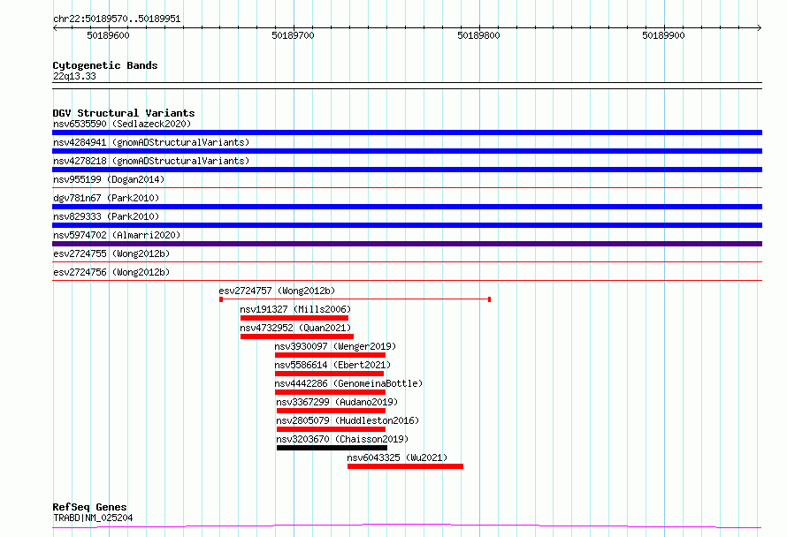Open nsv5586614 (Ebert2021) label
The image size is (787, 537).
[x=332, y=365]
